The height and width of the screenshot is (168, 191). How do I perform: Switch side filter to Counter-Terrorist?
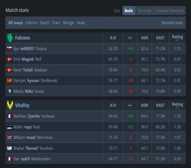[x=170, y=11]
